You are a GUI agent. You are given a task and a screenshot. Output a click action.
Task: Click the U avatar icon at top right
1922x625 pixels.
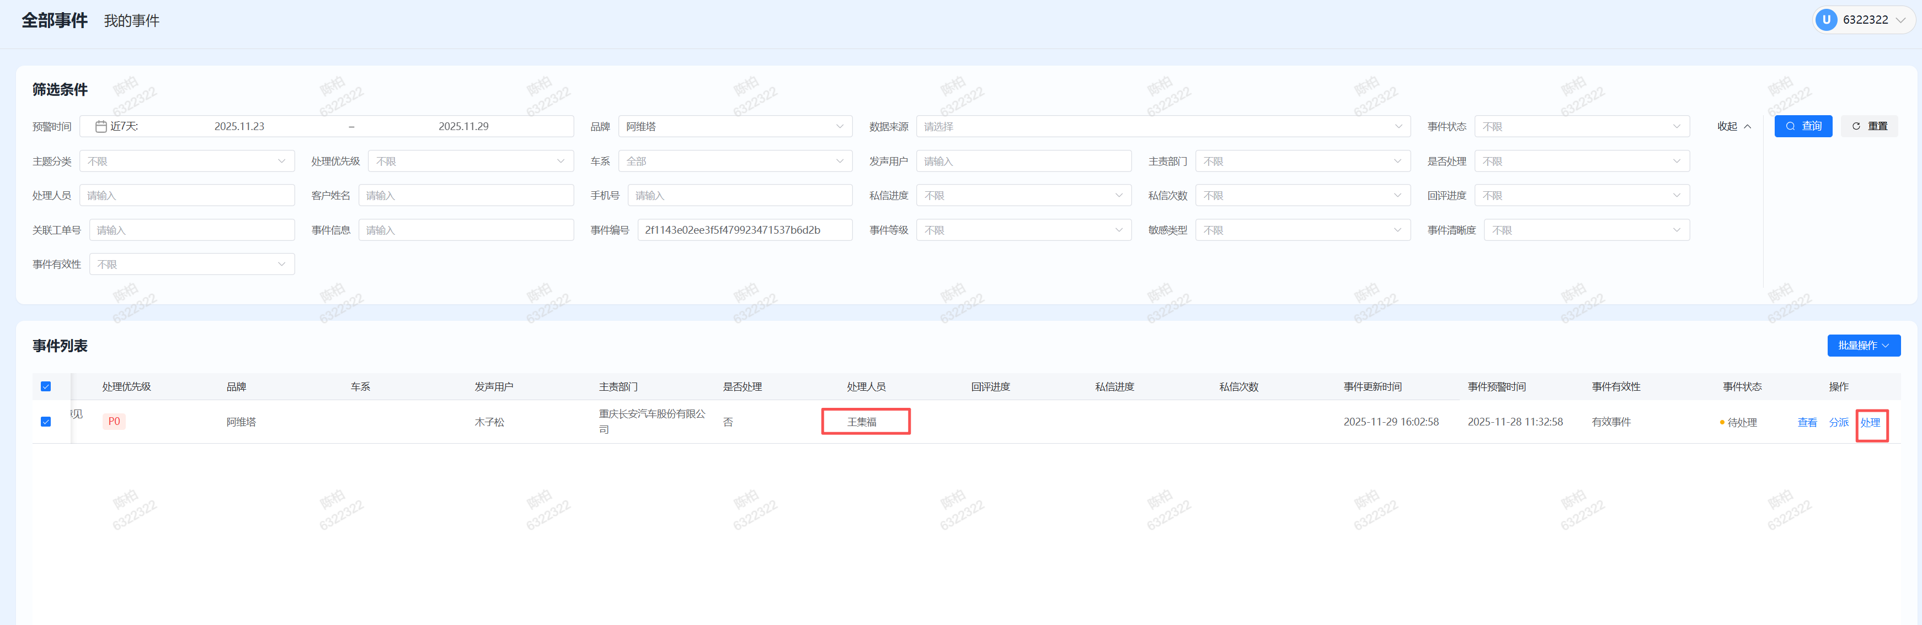pyautogui.click(x=1826, y=19)
